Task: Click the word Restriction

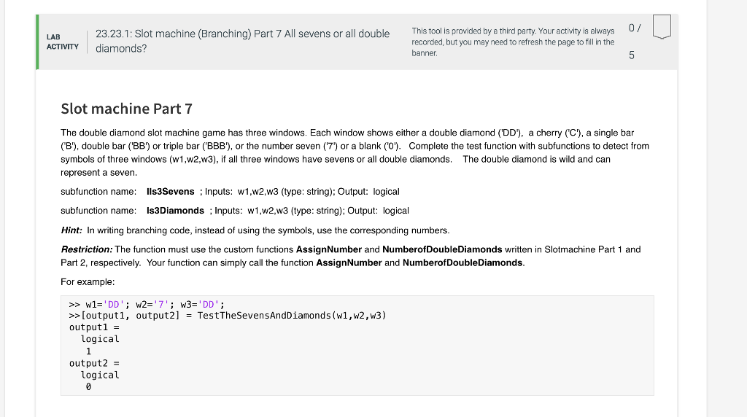Action: click(x=86, y=249)
